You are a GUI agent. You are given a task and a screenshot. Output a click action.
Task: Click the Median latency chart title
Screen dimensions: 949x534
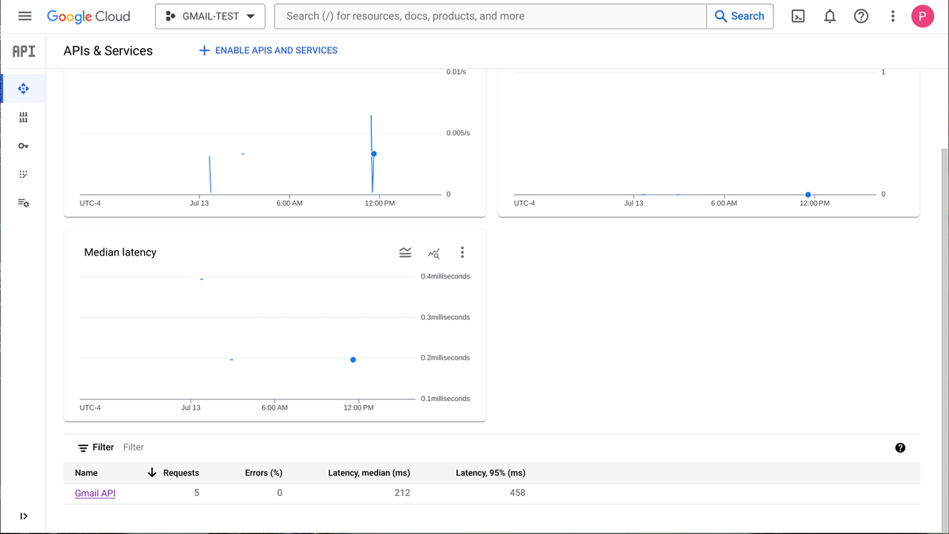[x=120, y=252]
